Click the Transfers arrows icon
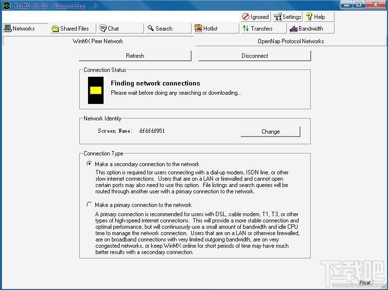The image size is (388, 290). coord(246,28)
